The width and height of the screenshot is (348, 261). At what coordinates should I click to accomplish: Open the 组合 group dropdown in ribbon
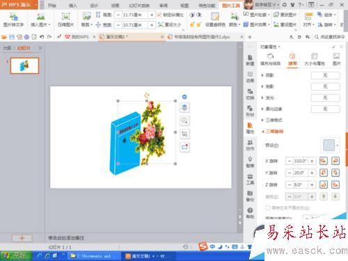[x=326, y=15]
